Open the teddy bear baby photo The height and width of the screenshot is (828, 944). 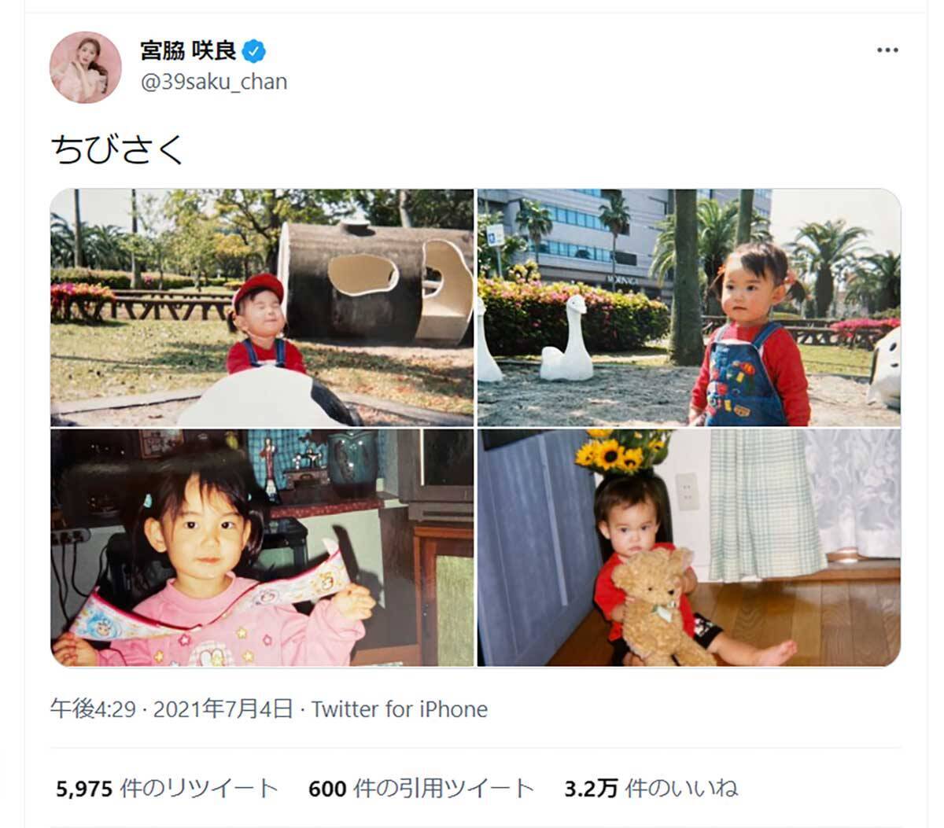tap(689, 547)
